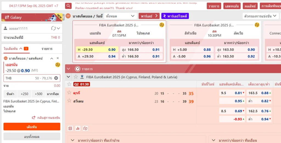
Task: Clear the THB stake amount field
Action: pos(56,78)
